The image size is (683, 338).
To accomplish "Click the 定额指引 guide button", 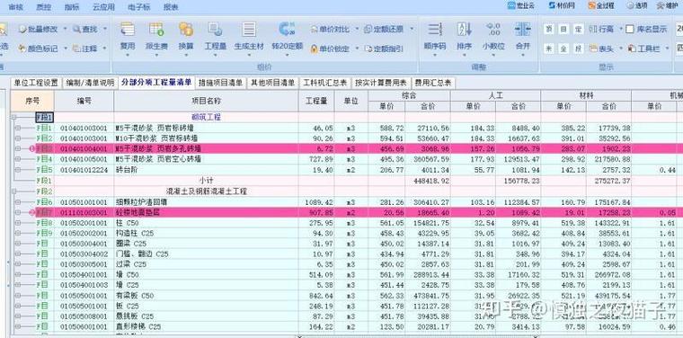I will click(384, 49).
